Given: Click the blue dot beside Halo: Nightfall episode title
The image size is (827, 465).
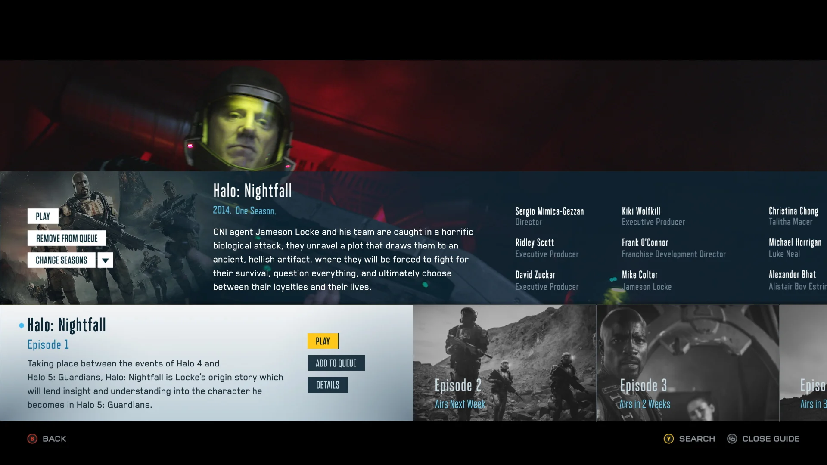Looking at the screenshot, I should tap(21, 325).
